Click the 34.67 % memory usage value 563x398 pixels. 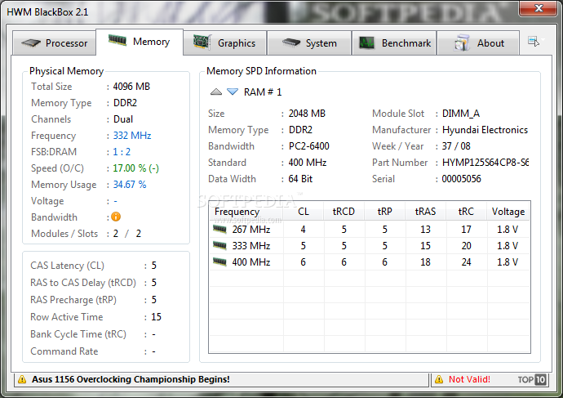130,185
